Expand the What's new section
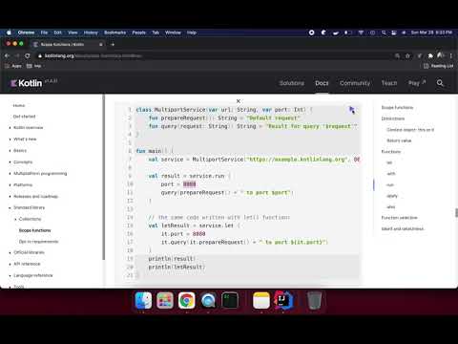Viewport: 458px width, 344px height. pyautogui.click(x=10, y=140)
